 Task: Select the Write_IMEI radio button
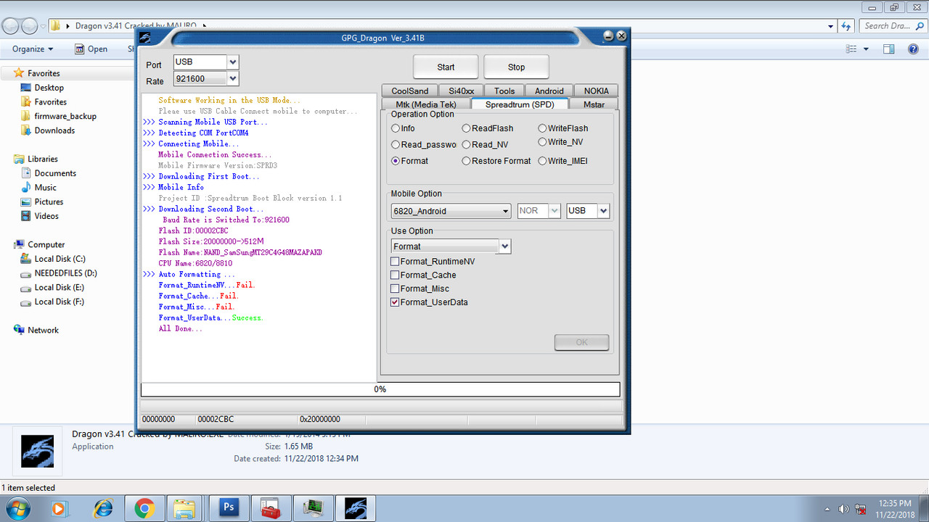coord(542,161)
